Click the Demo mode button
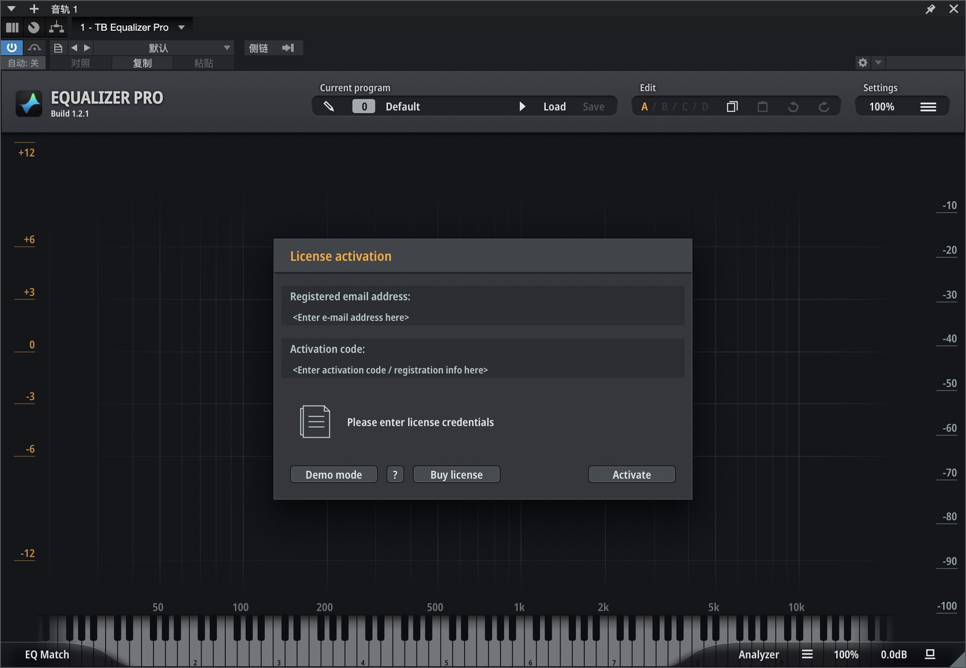This screenshot has height=668, width=966. (x=334, y=474)
